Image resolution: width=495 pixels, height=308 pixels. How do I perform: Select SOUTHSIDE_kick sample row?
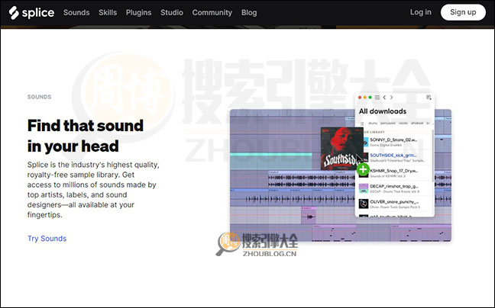395,158
